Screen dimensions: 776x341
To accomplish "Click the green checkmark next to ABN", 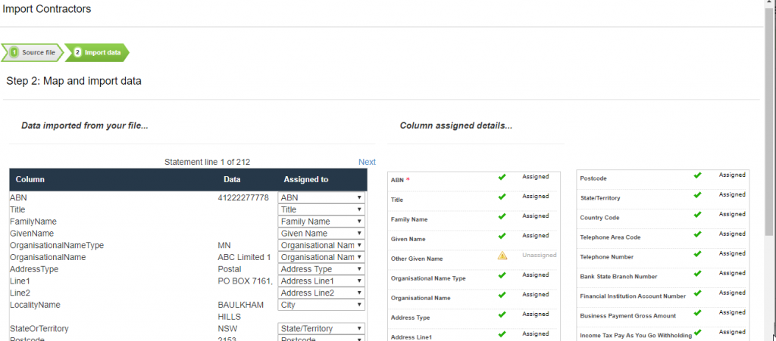I will click(x=502, y=177).
